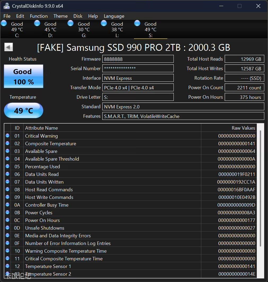This screenshot has width=268, height=282.
Task: Click the Interface field showing NVM Express
Action: coord(138,78)
